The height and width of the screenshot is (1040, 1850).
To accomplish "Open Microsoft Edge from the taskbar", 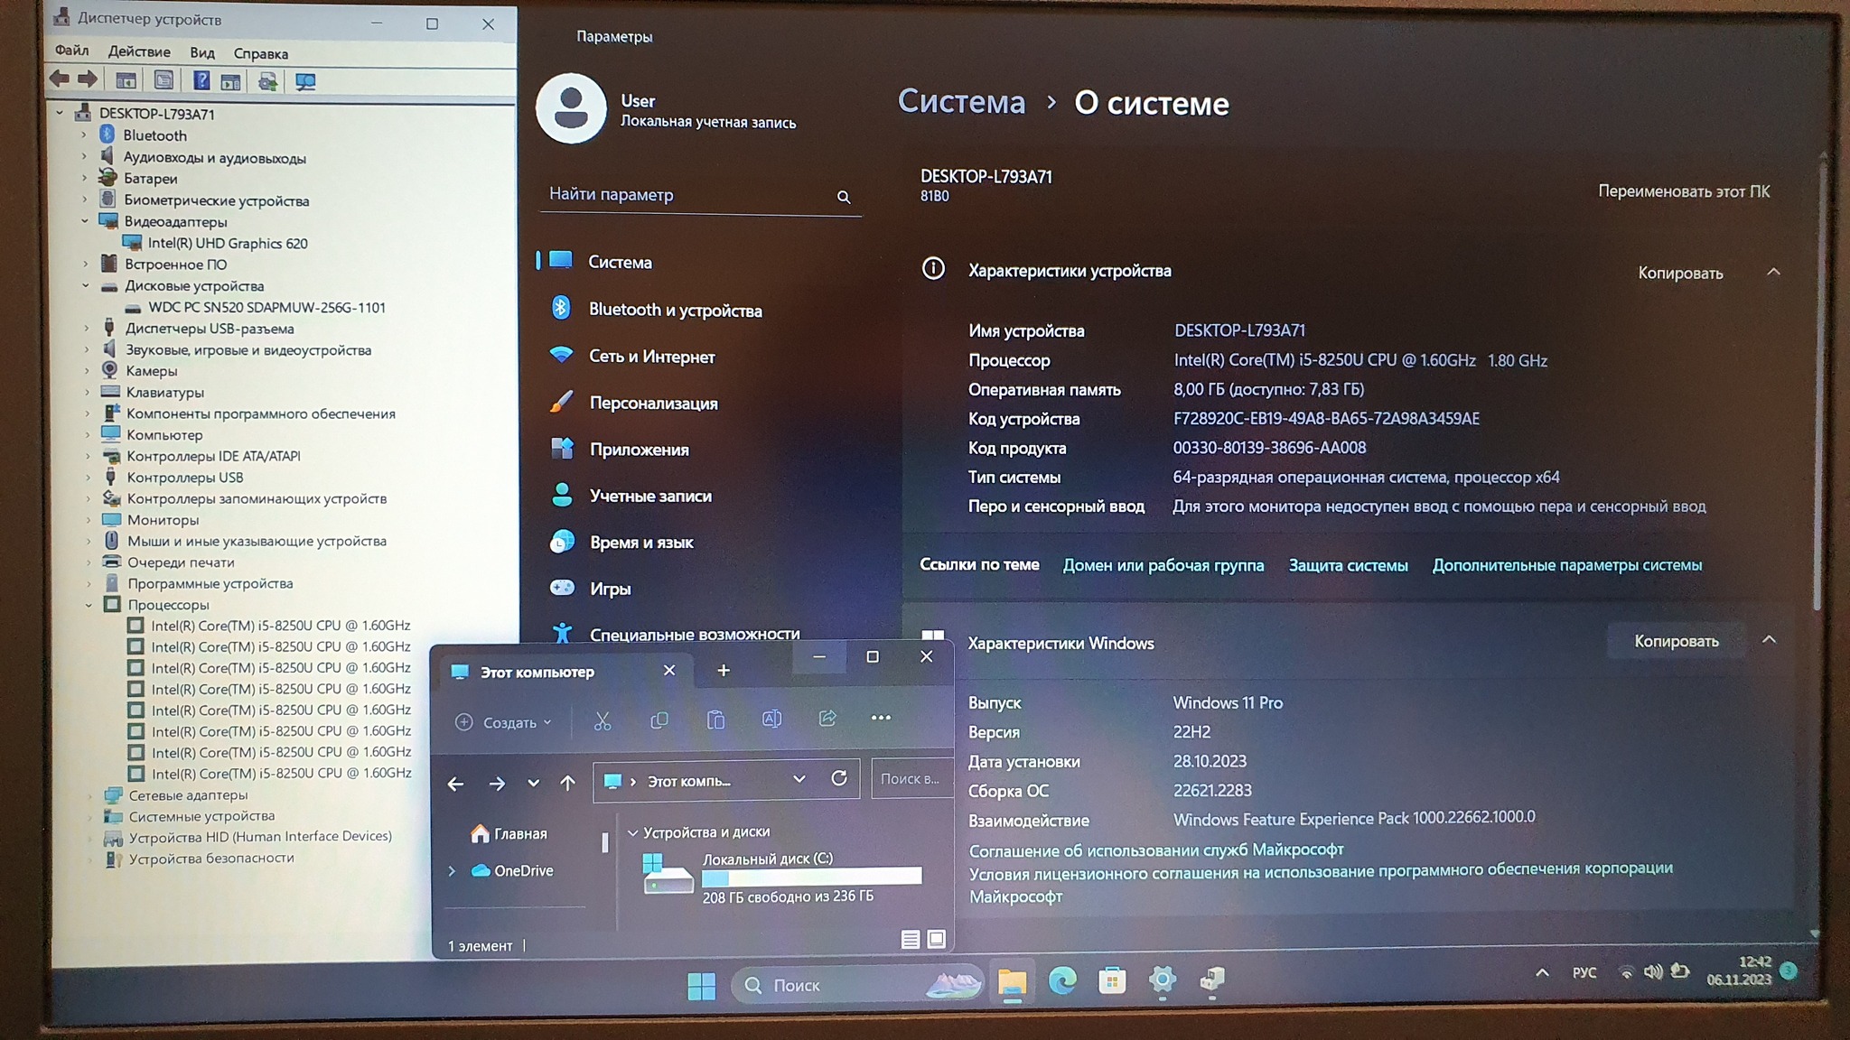I will point(1062,980).
